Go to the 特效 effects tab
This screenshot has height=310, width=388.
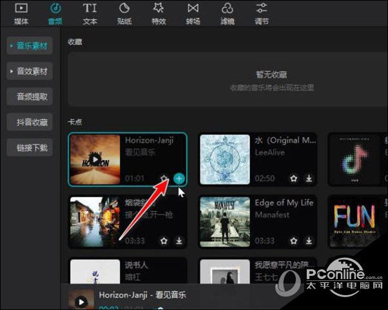(159, 14)
